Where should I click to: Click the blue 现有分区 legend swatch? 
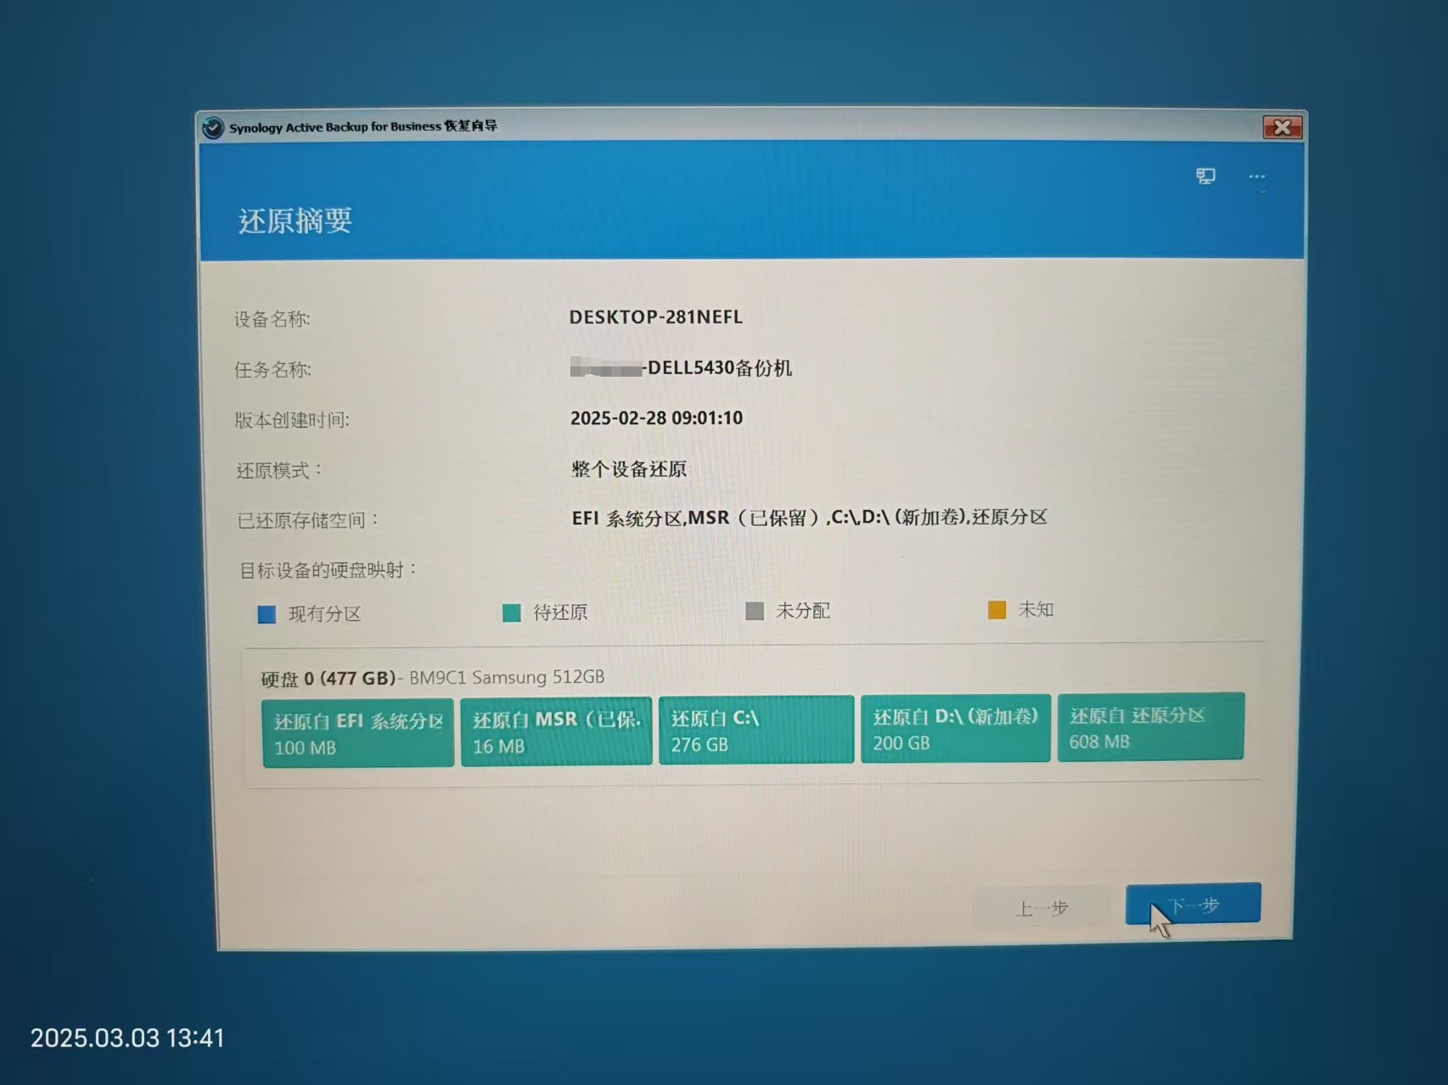[x=267, y=614]
